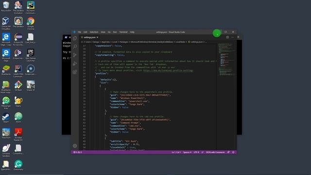The height and width of the screenshot is (175, 311).
Task: Open errors and warnings in the status bar
Action: coord(78,152)
